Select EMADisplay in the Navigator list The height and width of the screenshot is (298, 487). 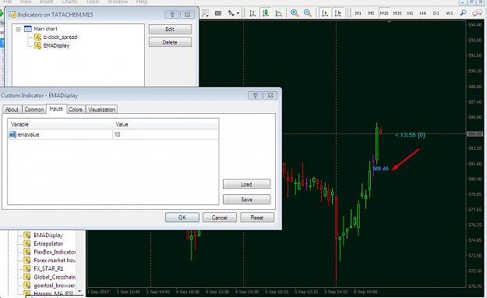click(48, 236)
